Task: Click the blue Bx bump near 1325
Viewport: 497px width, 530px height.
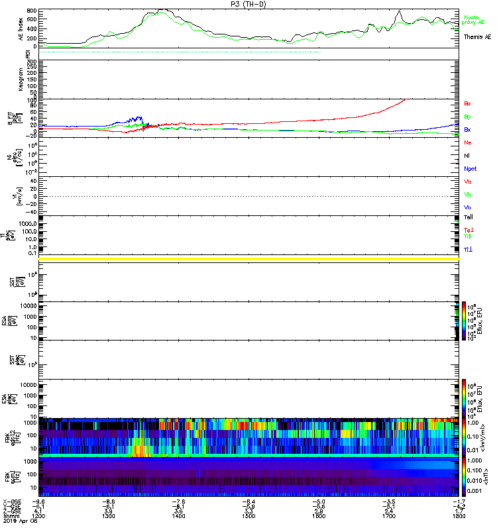Action: click(137, 119)
